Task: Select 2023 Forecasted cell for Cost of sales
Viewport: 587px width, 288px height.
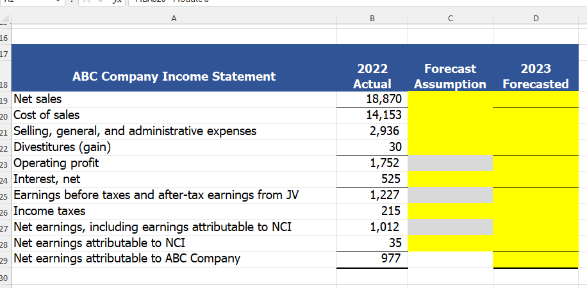Action: coord(536,115)
